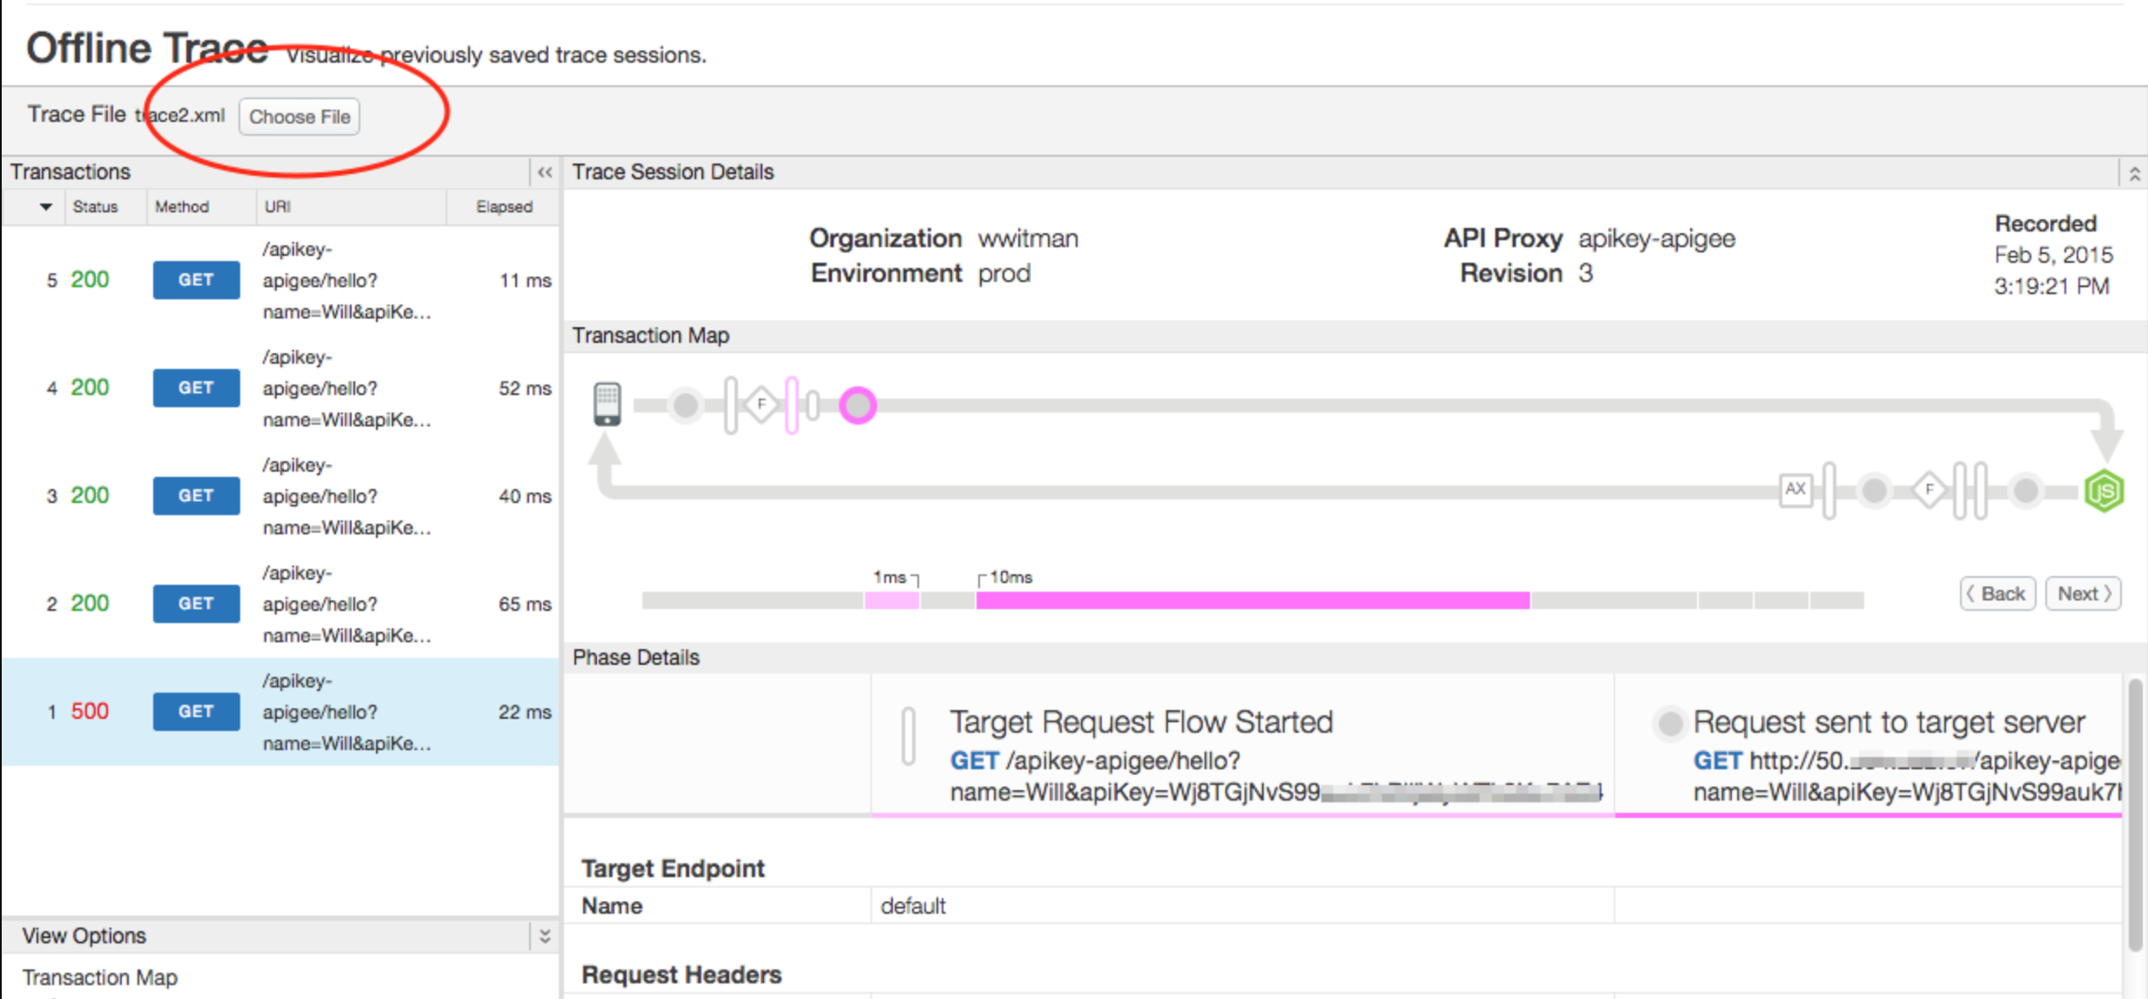Click the diamond-shaped flow branch icon
Image resolution: width=2148 pixels, height=999 pixels.
click(x=759, y=405)
